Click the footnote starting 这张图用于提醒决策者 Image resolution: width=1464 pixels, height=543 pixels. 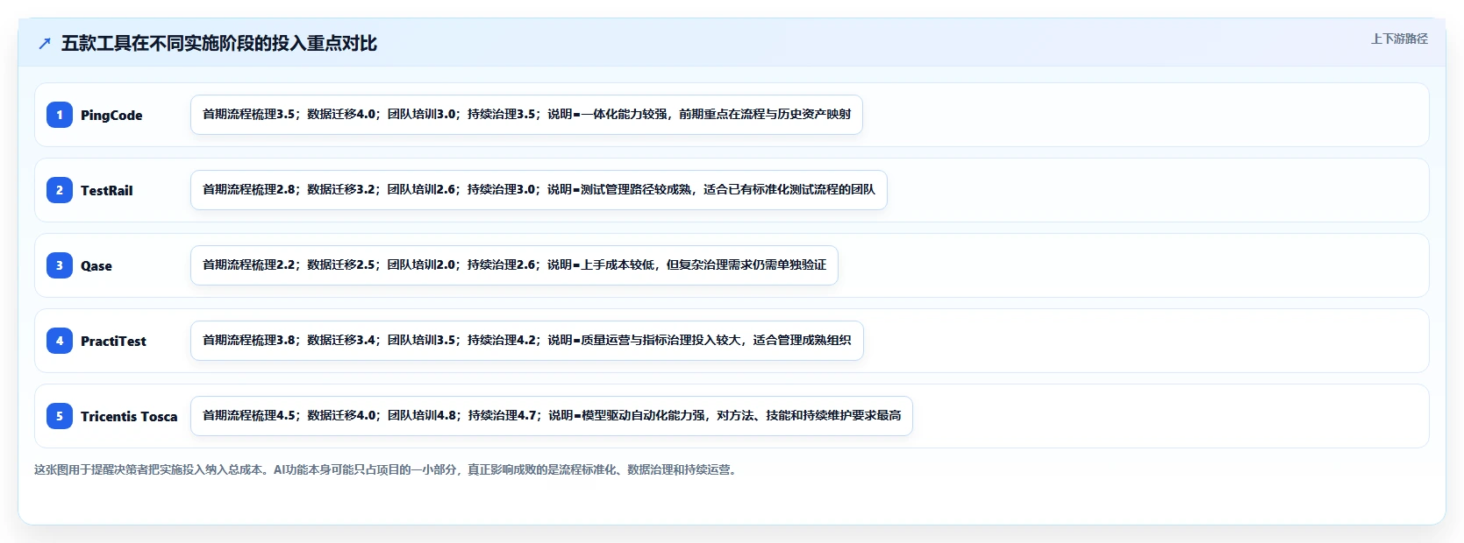coord(388,470)
